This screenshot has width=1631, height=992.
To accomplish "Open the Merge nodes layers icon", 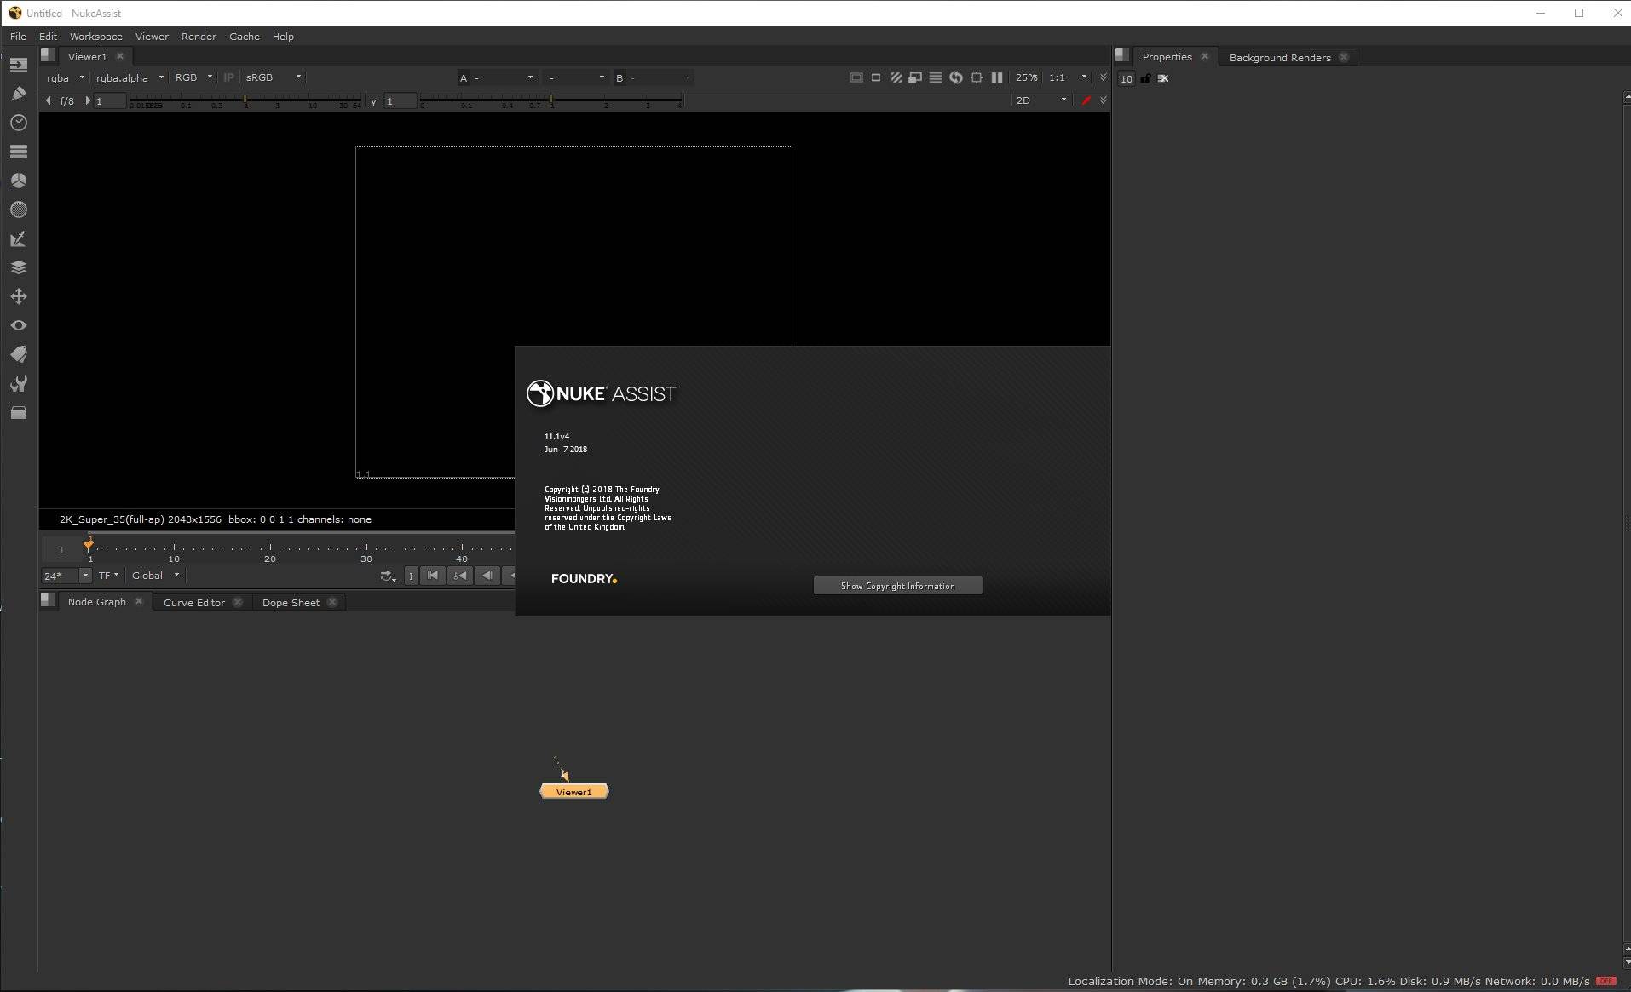I will click(19, 267).
